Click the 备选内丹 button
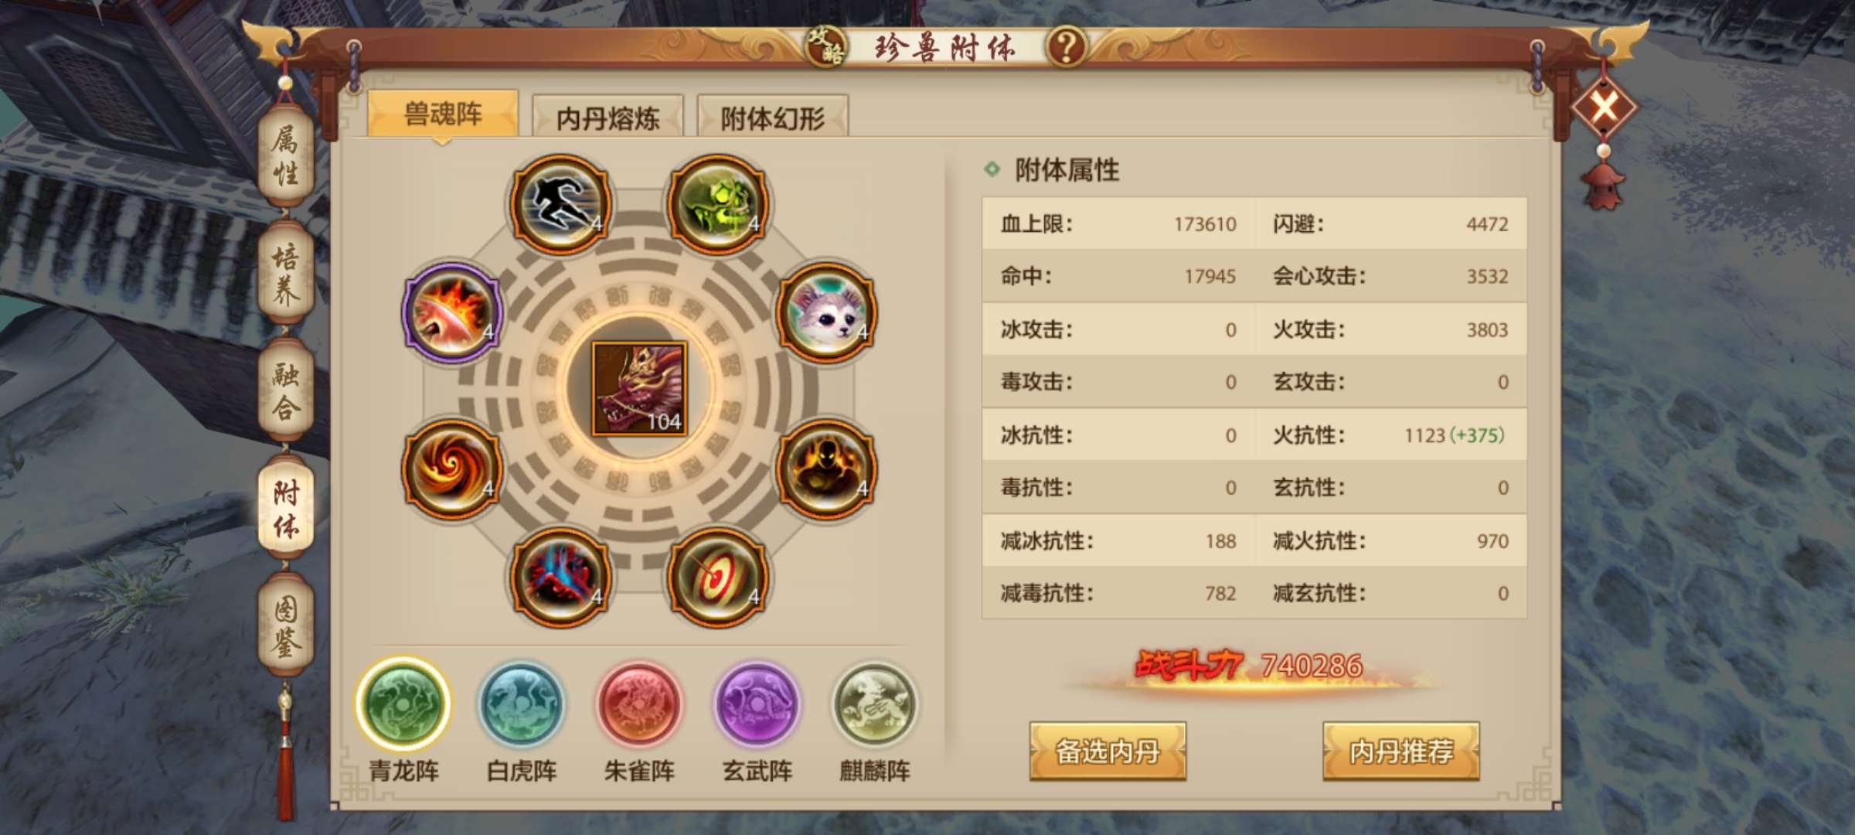Image resolution: width=1855 pixels, height=835 pixels. tap(1108, 751)
